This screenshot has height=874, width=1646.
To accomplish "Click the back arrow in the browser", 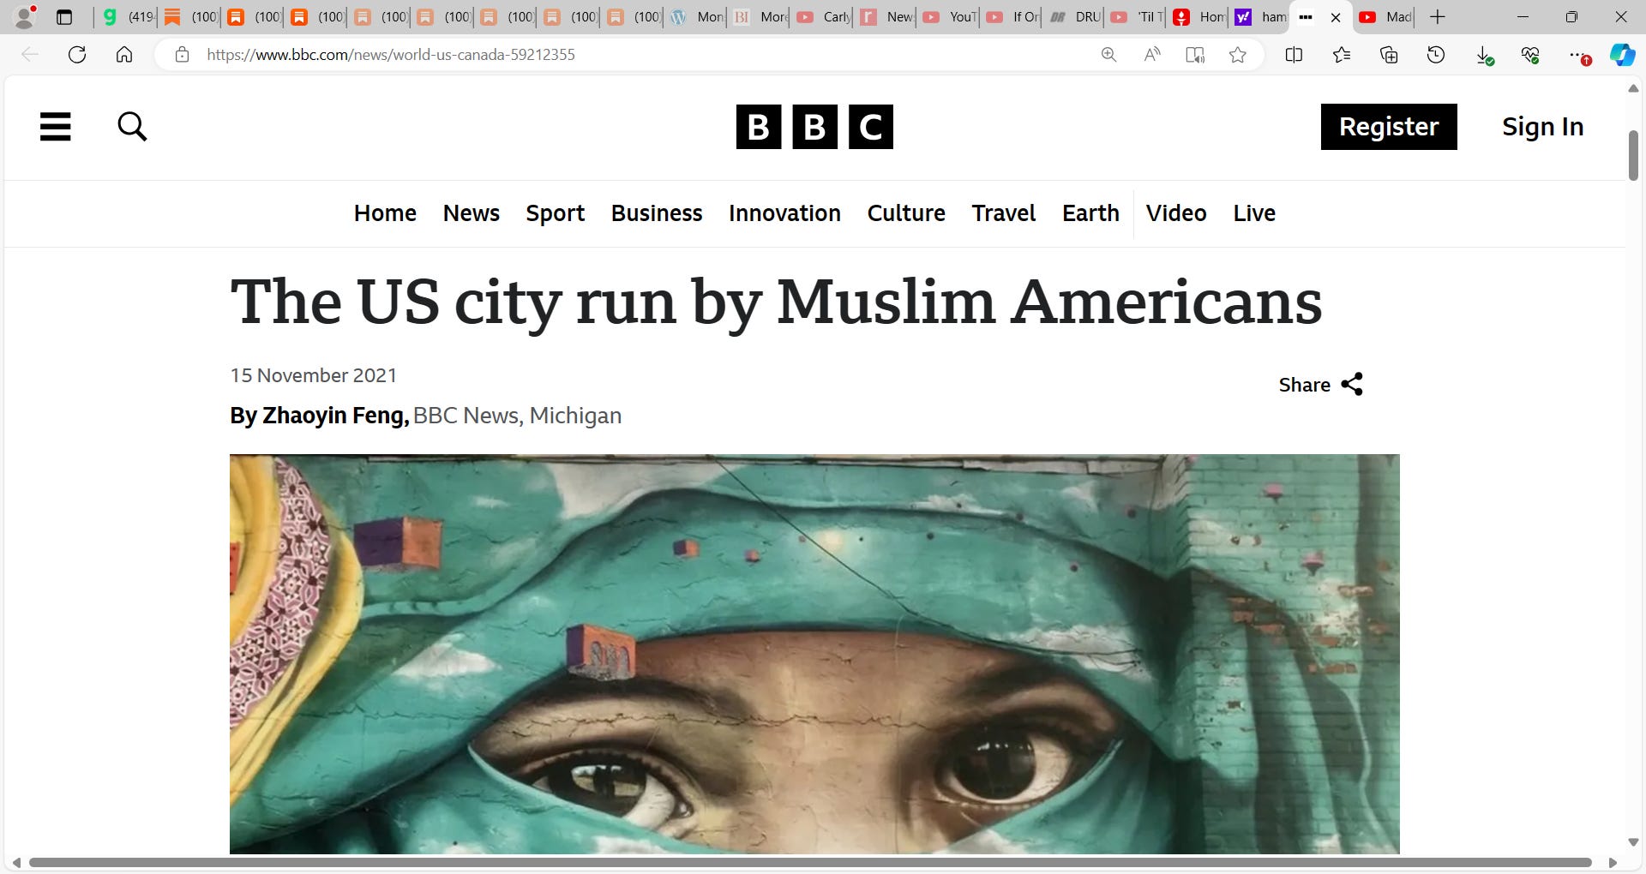I will click(30, 55).
